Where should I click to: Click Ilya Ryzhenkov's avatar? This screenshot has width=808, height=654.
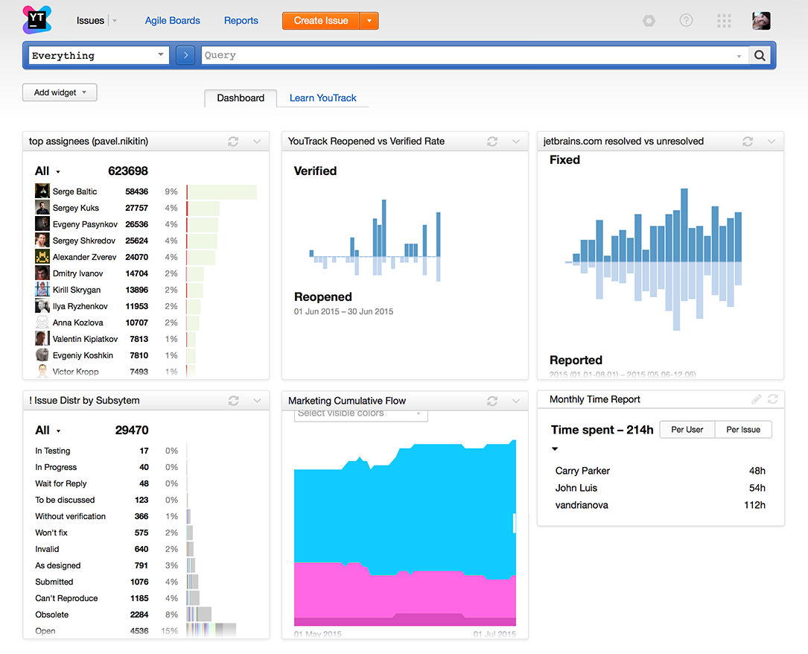42,306
